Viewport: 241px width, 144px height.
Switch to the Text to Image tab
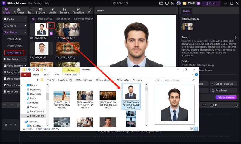(x=63, y=19)
